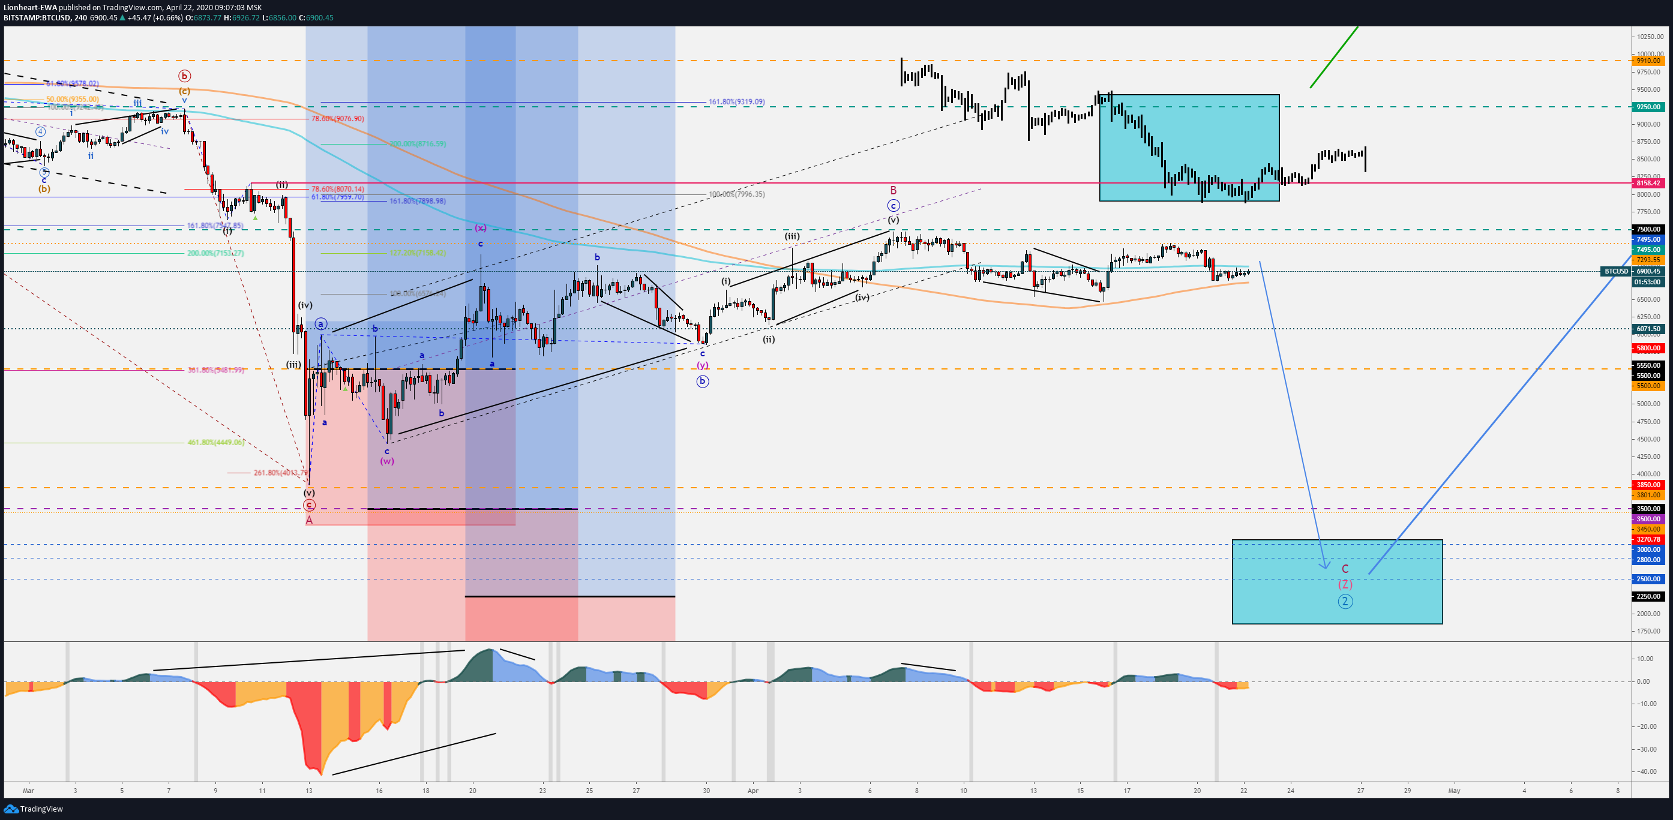
Task: Click the Lionheart-EWA author name
Action: 31,8
